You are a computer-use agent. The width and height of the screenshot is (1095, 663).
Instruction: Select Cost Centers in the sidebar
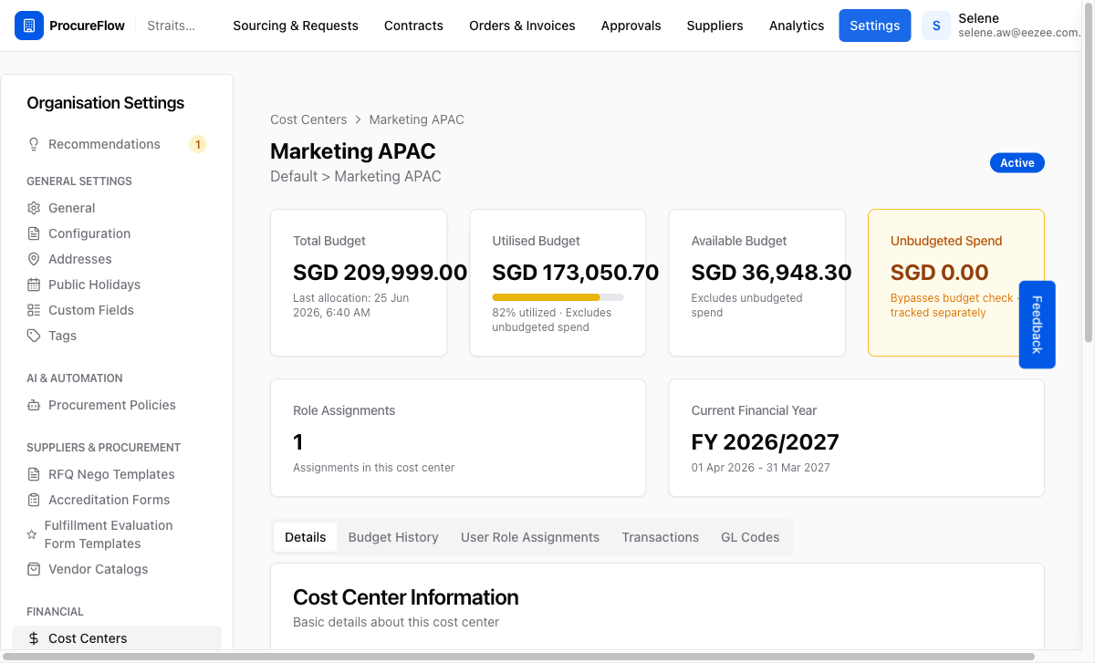(x=117, y=638)
